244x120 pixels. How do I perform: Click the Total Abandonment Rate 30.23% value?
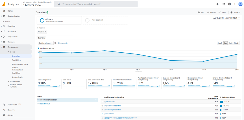(118, 83)
